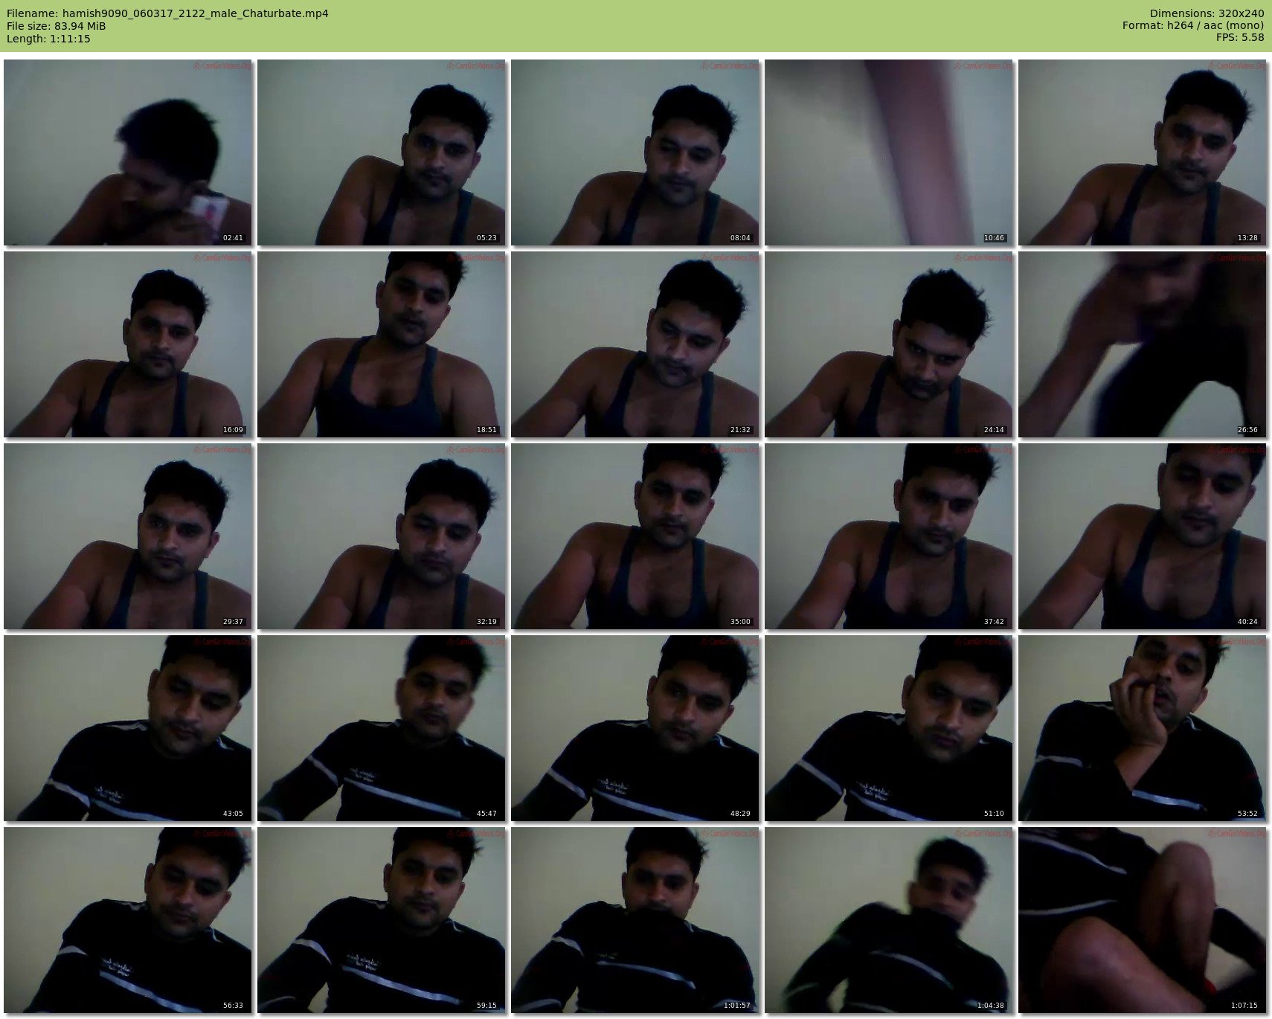Image resolution: width=1272 pixels, height=1019 pixels.
Task: Select the frame at 05:23
Action: [x=381, y=152]
